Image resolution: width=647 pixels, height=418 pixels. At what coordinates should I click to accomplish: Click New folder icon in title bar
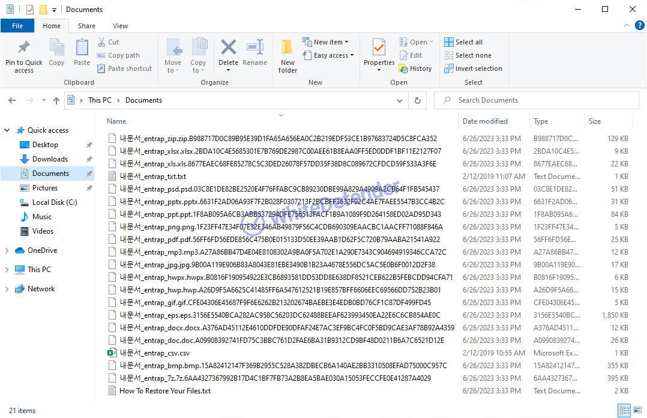(x=43, y=10)
